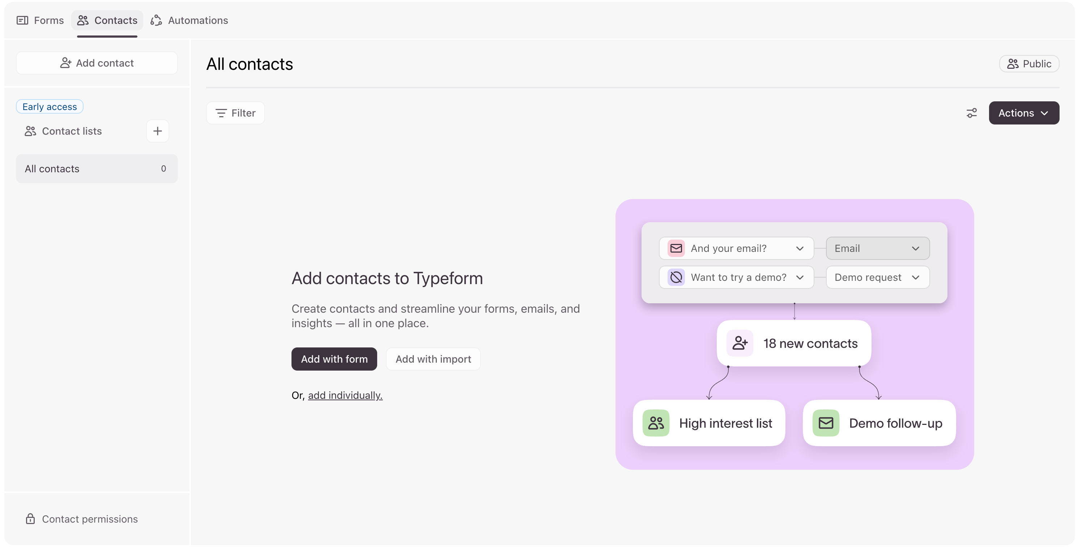Click the add-person icon beside 18 new contacts

tap(740, 343)
